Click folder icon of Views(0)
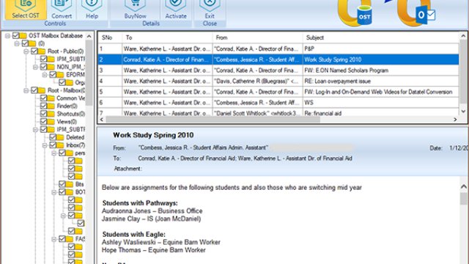 [x=51, y=121]
